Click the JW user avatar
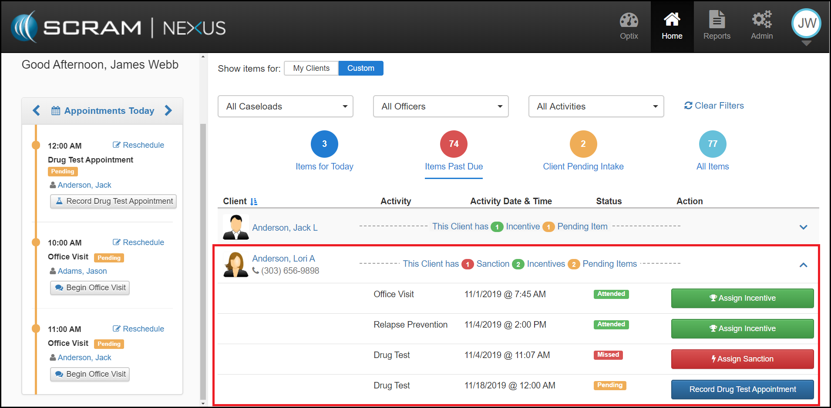Image resolution: width=831 pixels, height=408 pixels. point(806,23)
